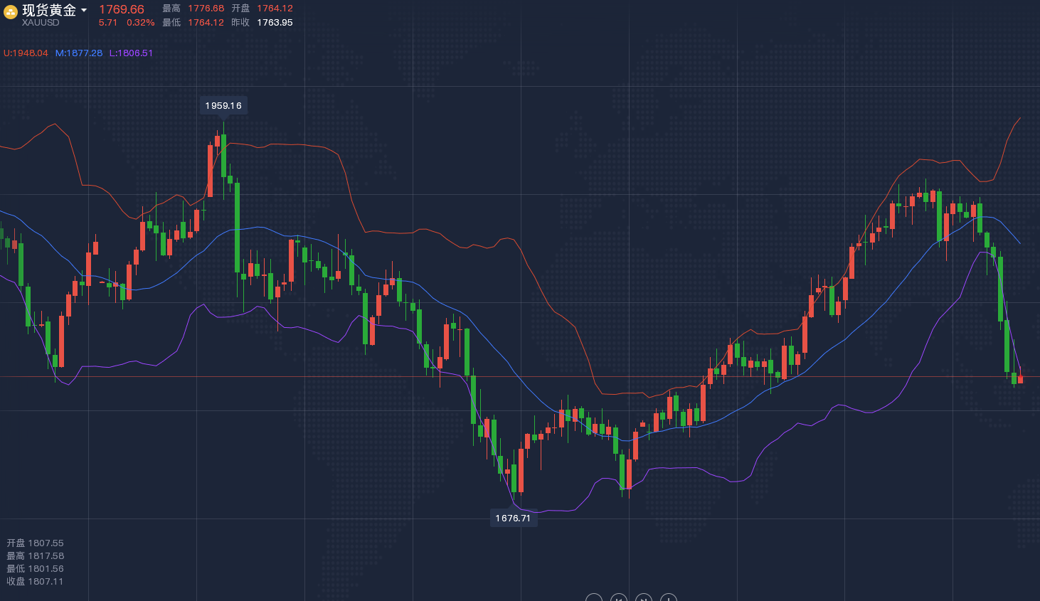Click the XAUUSD ticker text
This screenshot has width=1040, height=601.
point(41,23)
